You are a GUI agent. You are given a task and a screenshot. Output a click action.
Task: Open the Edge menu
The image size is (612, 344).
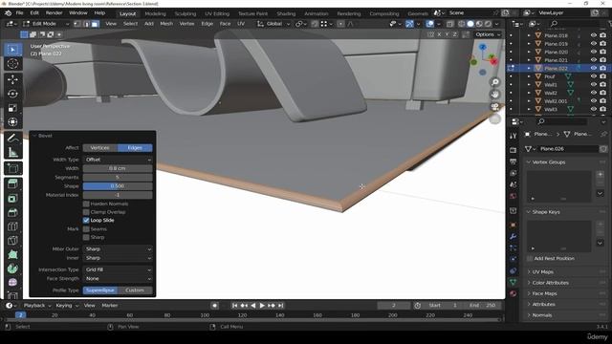(x=207, y=24)
